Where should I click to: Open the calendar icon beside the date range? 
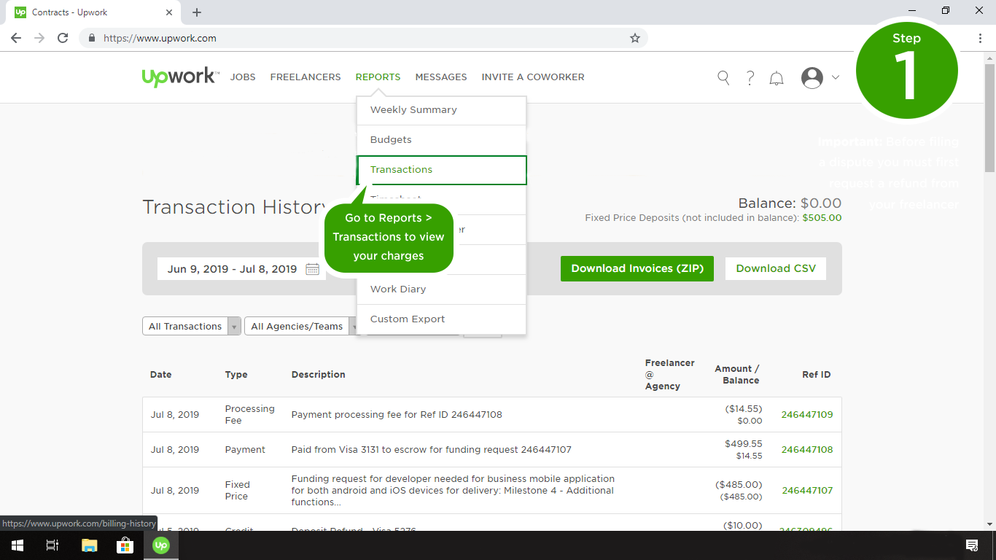pos(312,268)
